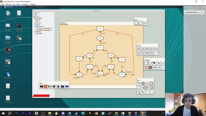Play the simulation with the play arrow

pos(58,87)
